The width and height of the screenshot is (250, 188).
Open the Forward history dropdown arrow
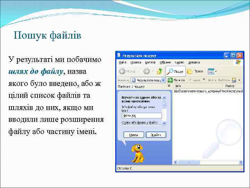(153, 71)
